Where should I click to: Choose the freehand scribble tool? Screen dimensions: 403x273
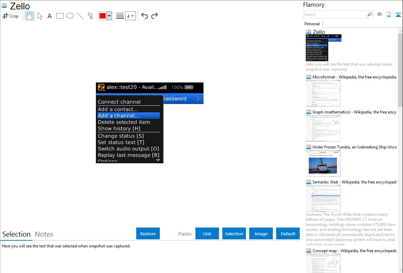[x=90, y=16]
